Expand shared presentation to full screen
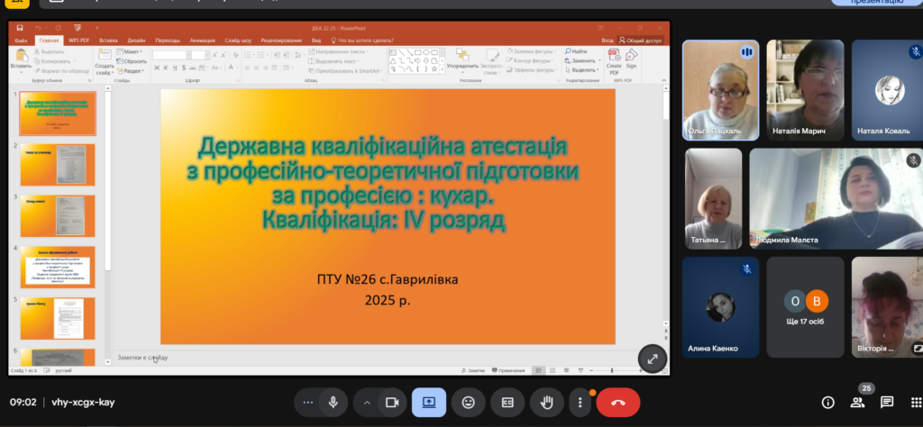Image resolution: width=923 pixels, height=427 pixels. (652, 358)
